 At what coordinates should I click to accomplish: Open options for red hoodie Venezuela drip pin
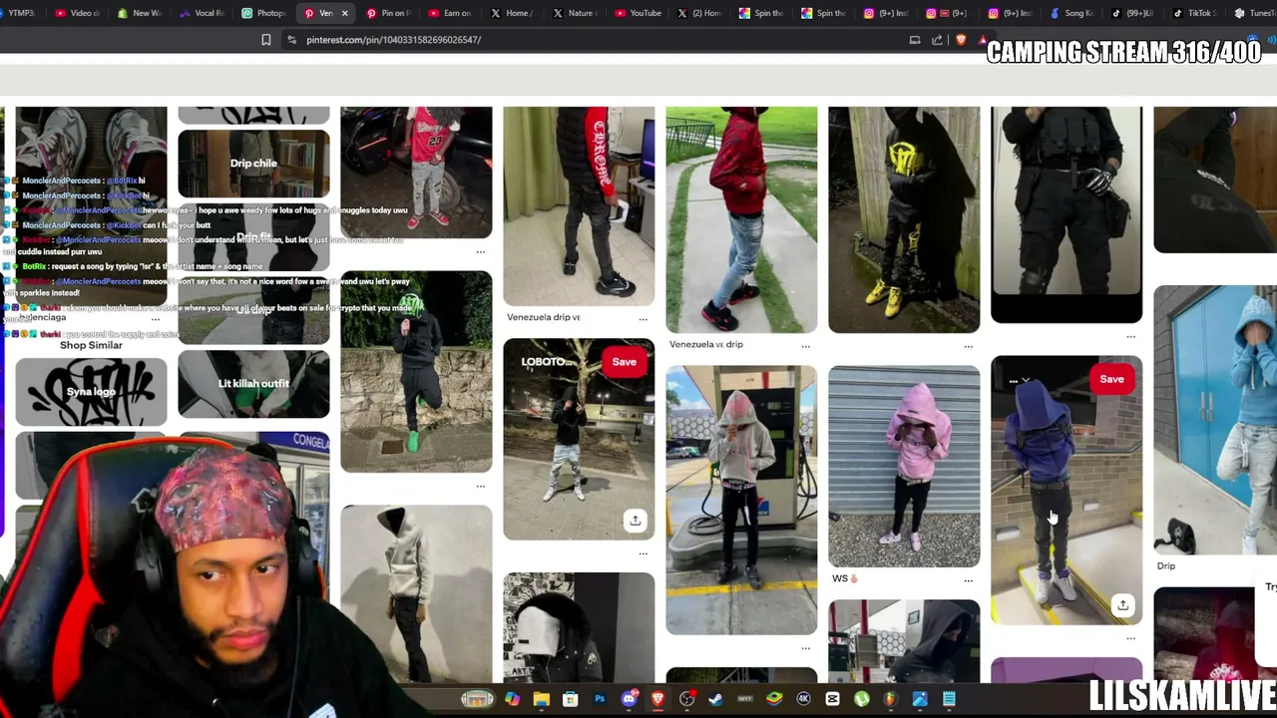coord(805,346)
